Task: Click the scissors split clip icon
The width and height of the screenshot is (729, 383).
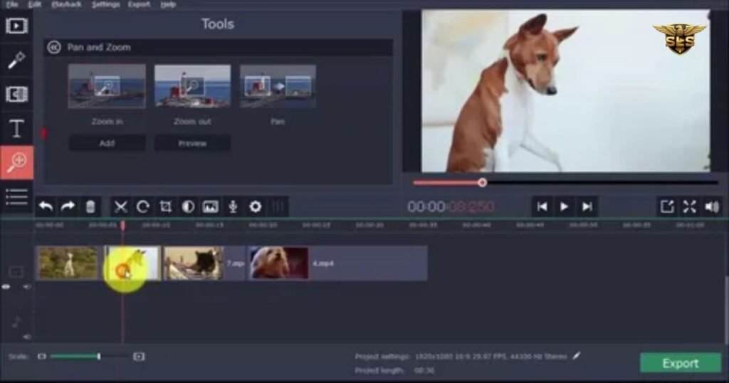Action: click(121, 206)
